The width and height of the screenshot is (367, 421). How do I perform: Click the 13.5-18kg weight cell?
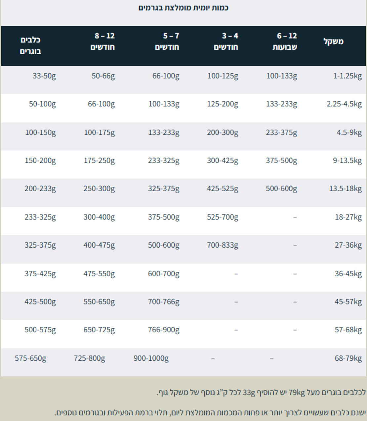pos(345,189)
